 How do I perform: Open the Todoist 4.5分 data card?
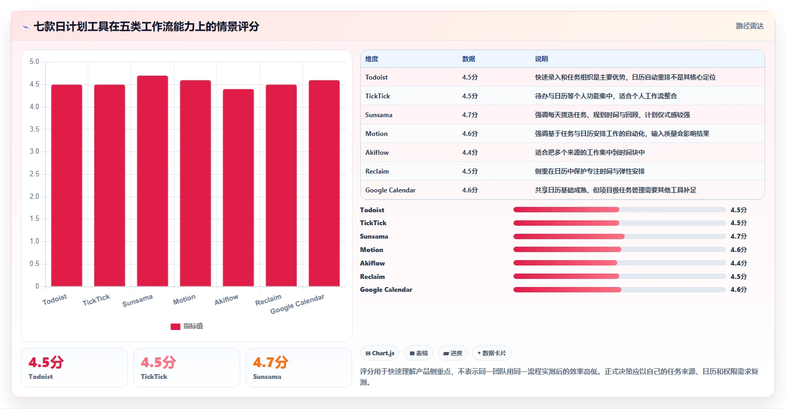coord(74,368)
